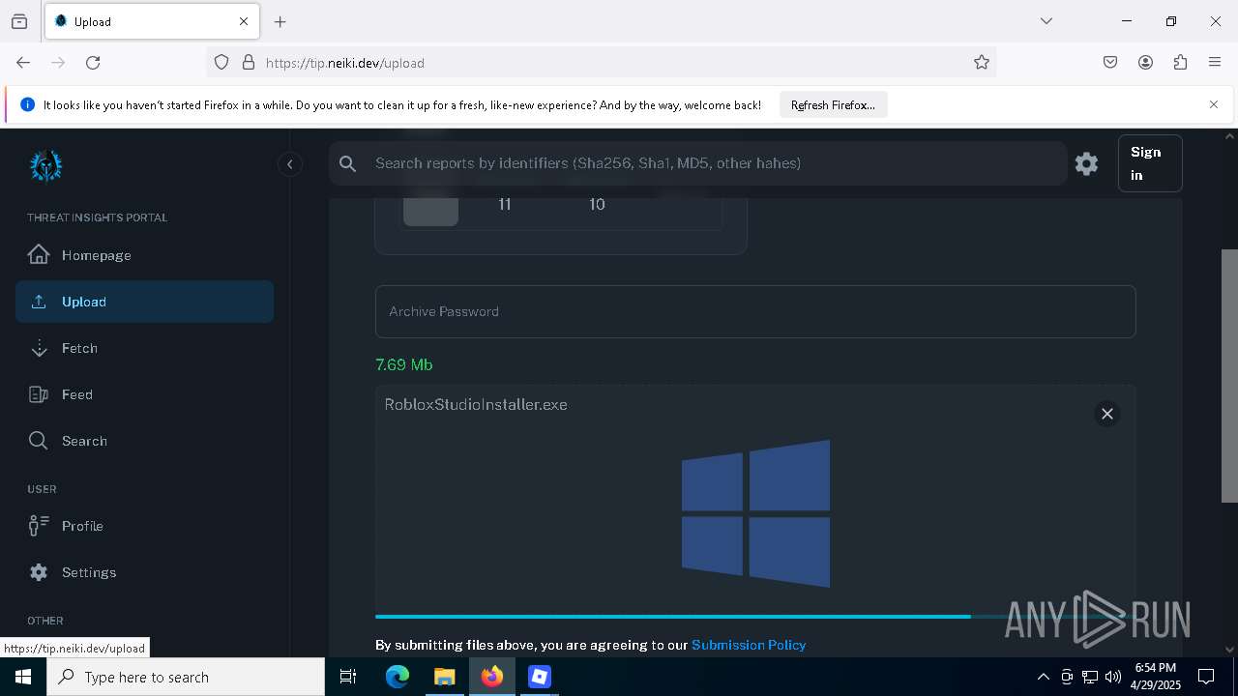Click the tracking protection shield icon
Viewport: 1238px width, 696px height.
point(221,62)
